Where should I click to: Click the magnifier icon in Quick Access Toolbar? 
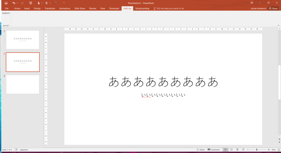pos(55,3)
